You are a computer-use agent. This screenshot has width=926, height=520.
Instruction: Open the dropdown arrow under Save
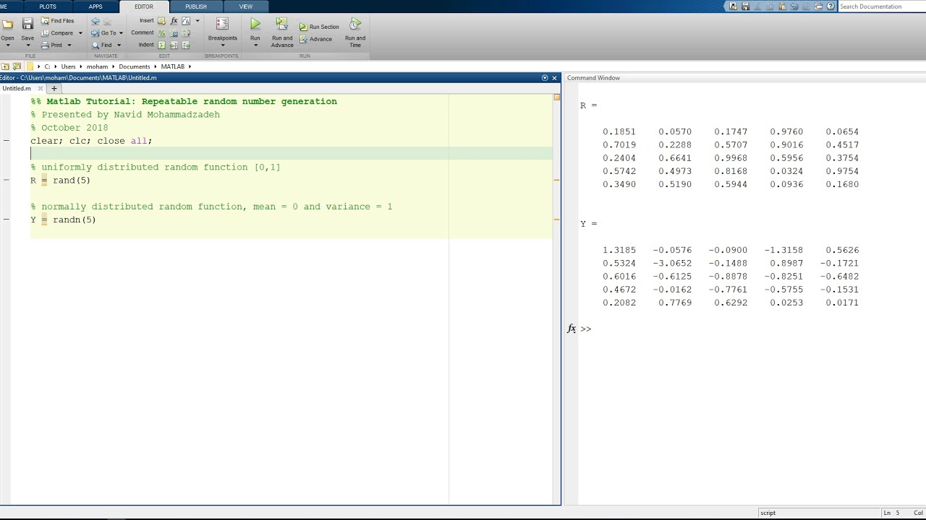coord(27,45)
